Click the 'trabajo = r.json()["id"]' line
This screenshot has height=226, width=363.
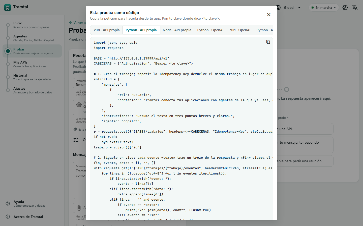[x=117, y=147]
